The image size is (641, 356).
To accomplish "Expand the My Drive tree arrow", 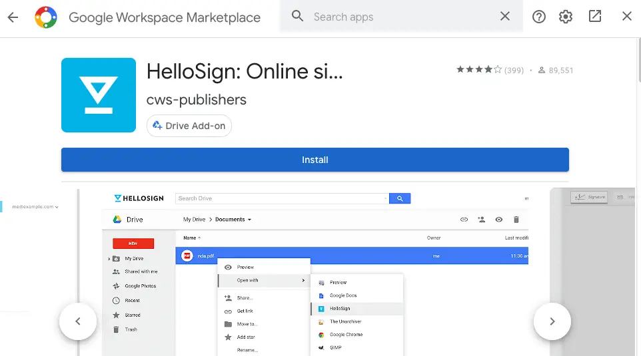I will point(109,259).
